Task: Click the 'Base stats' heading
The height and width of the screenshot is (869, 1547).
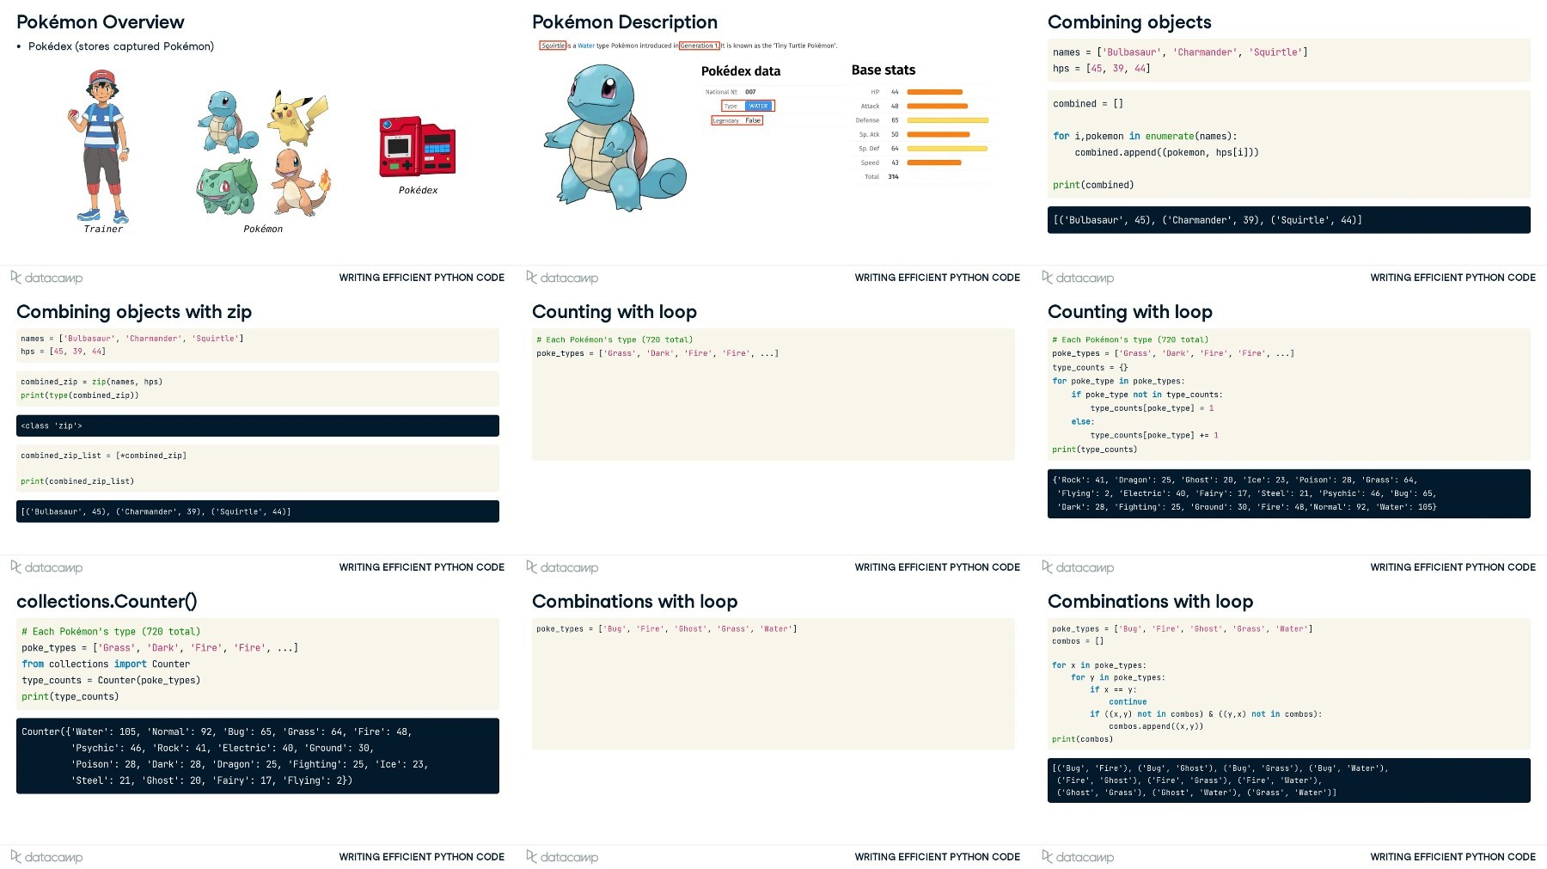Action: pyautogui.click(x=884, y=70)
